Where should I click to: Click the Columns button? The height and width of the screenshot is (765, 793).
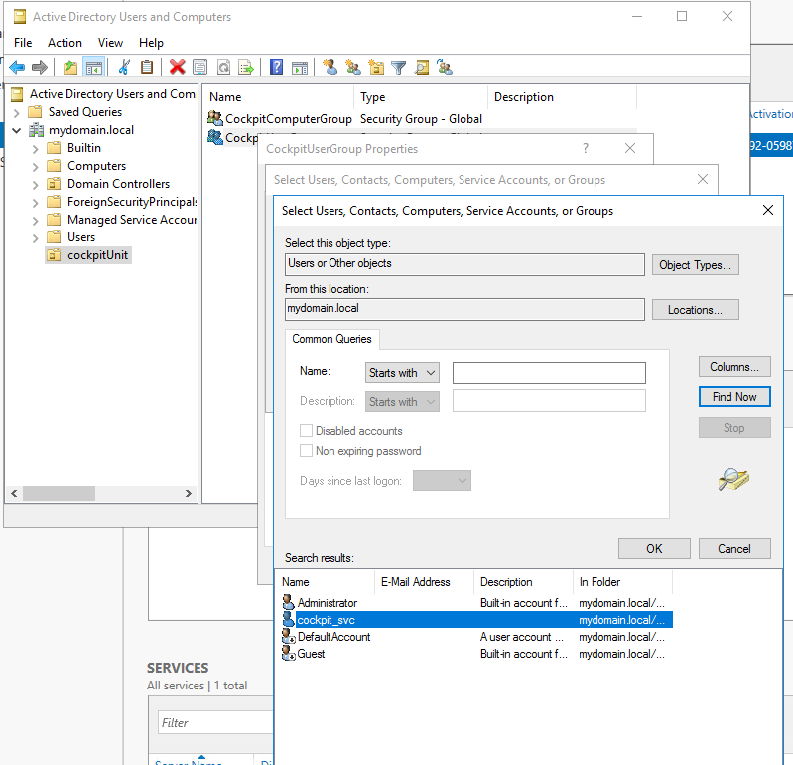coord(734,367)
